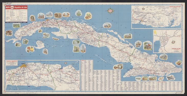Click the red MAPA Esso República de Cuba title
The width and height of the screenshot is (187, 96).
pos(16,7)
